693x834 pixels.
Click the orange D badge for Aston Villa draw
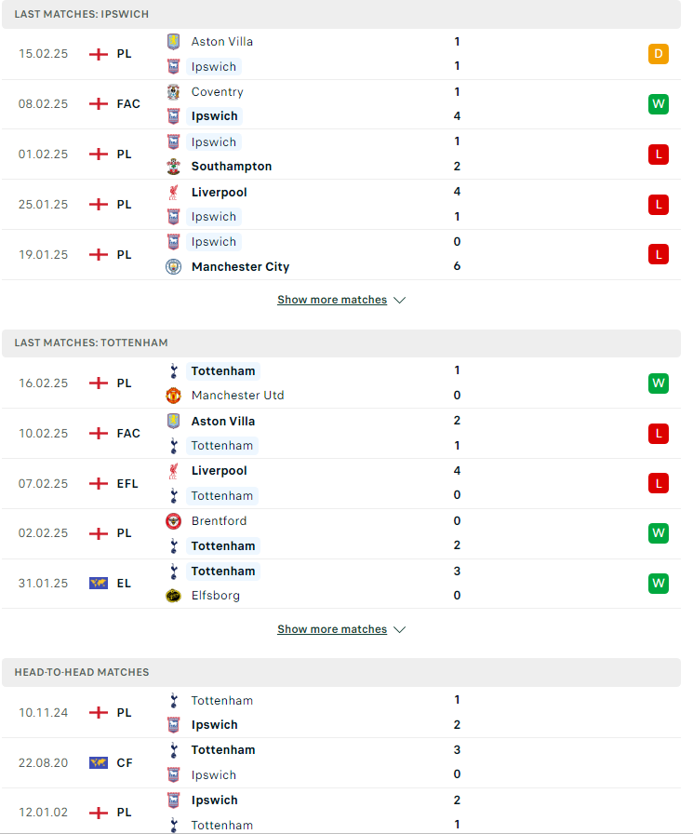[659, 54]
